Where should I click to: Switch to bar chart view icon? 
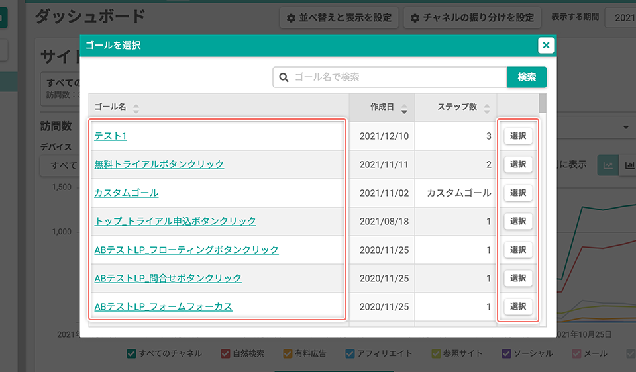(x=628, y=165)
